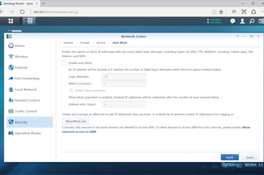
Task: Click the browser address bar URL
Action: tap(56, 12)
